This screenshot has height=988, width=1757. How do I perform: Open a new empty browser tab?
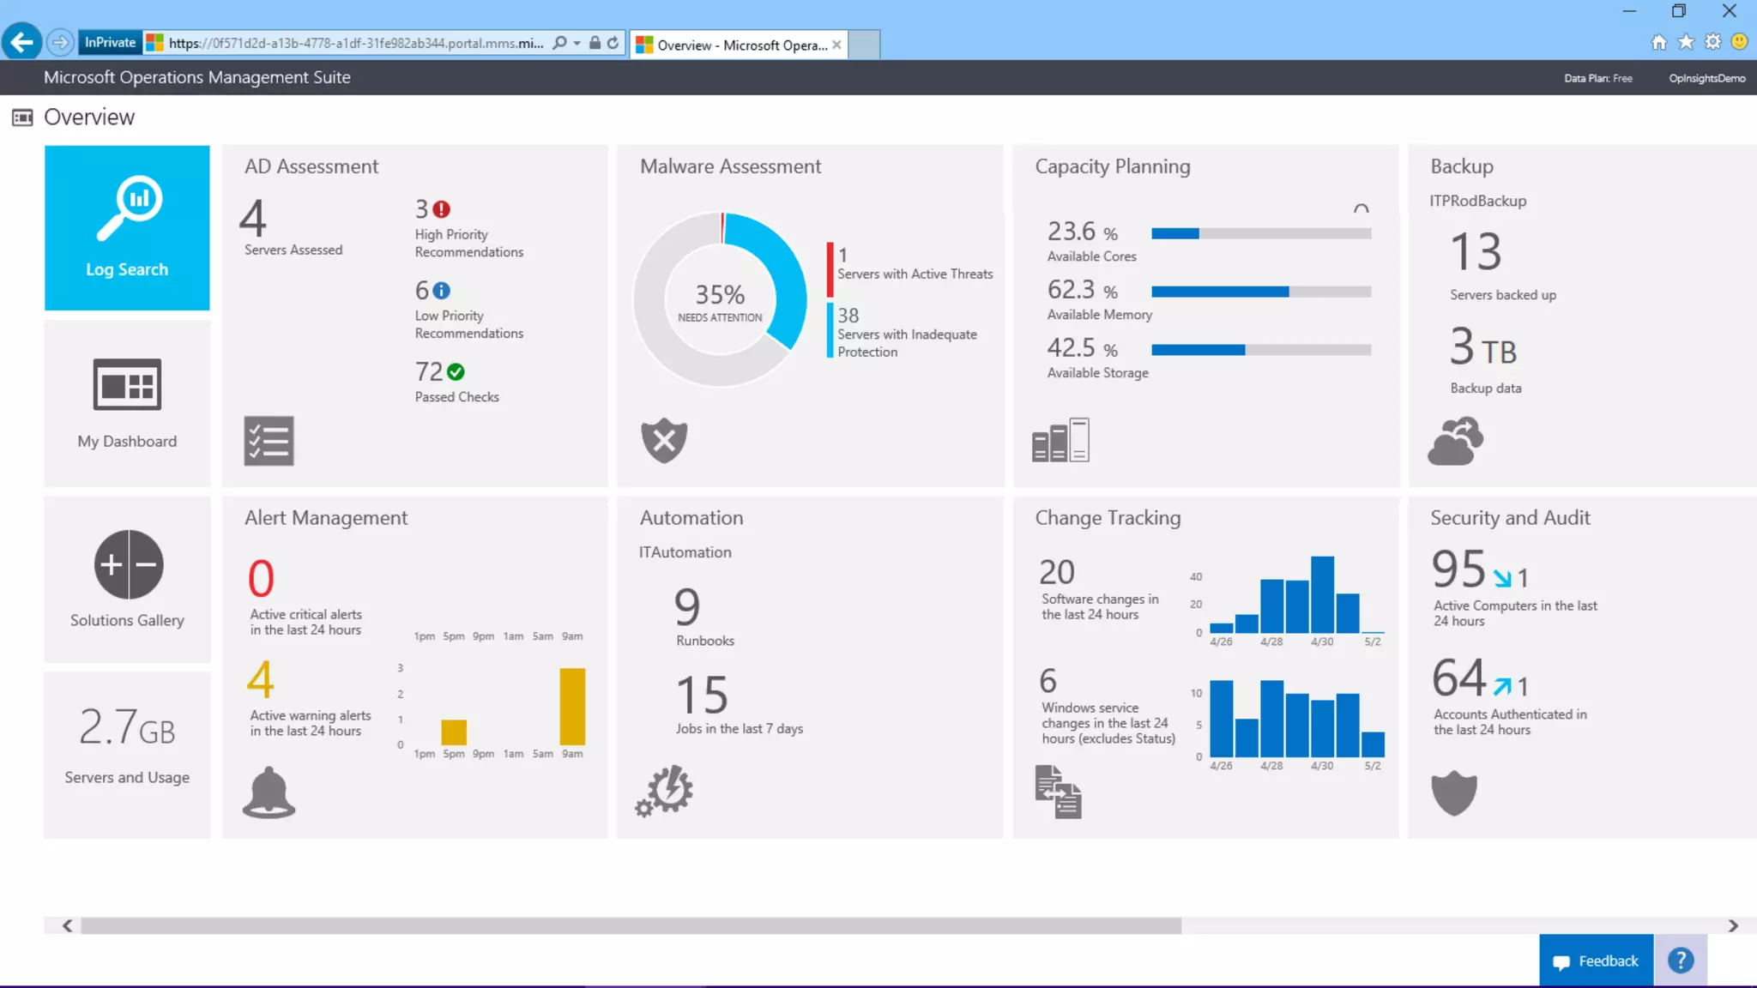click(x=865, y=45)
